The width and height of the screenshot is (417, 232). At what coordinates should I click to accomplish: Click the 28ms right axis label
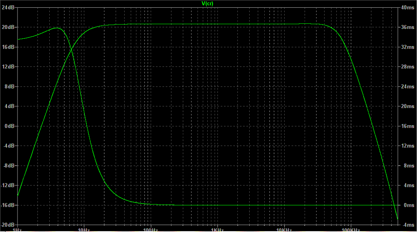point(407,66)
